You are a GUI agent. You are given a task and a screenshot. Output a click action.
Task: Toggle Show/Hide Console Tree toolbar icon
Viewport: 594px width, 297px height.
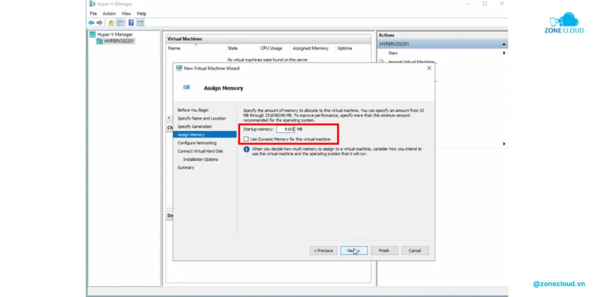(119, 23)
